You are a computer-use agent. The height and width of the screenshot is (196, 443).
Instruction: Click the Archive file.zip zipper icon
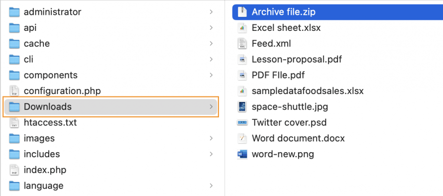click(242, 12)
